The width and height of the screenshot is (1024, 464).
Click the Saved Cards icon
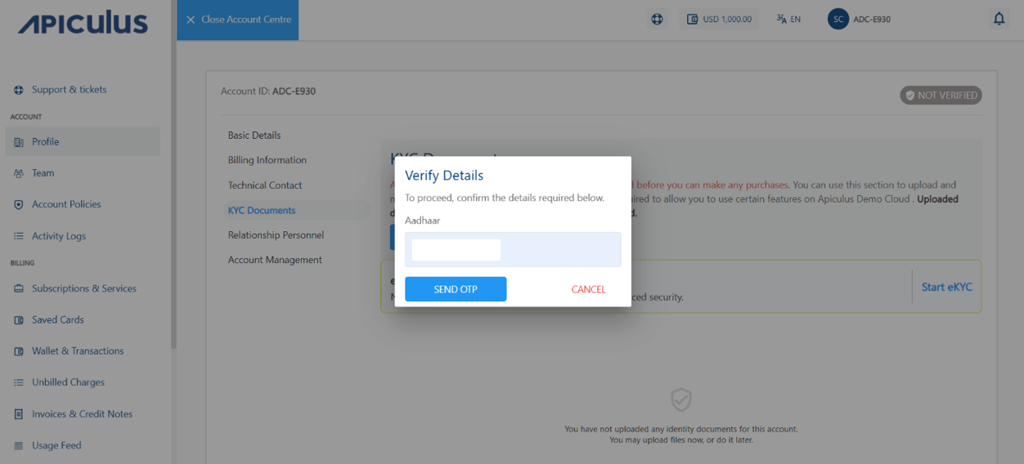click(19, 320)
